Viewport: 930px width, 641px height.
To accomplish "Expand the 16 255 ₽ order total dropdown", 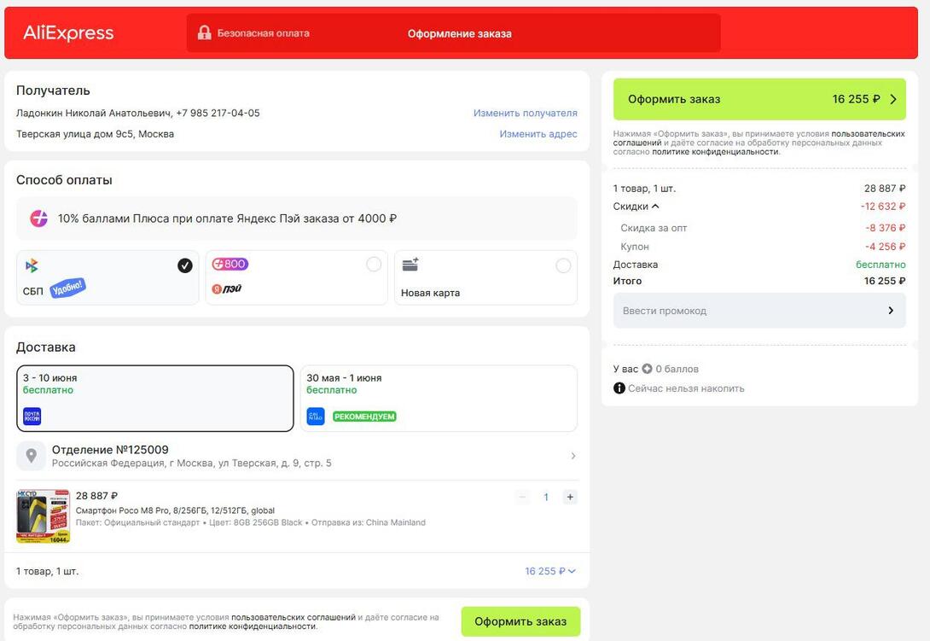I will coord(549,571).
